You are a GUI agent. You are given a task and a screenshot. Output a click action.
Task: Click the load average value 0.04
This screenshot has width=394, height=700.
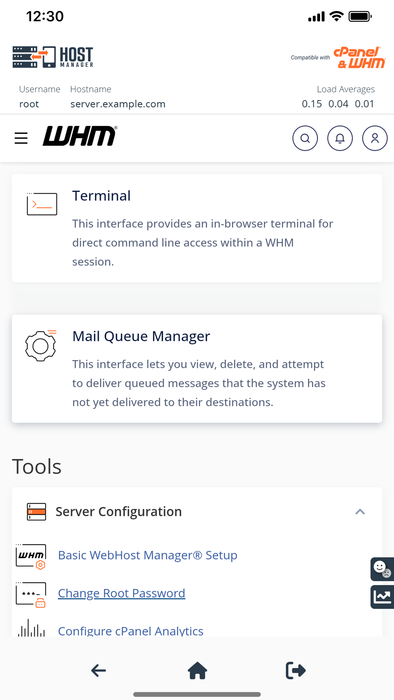click(338, 104)
